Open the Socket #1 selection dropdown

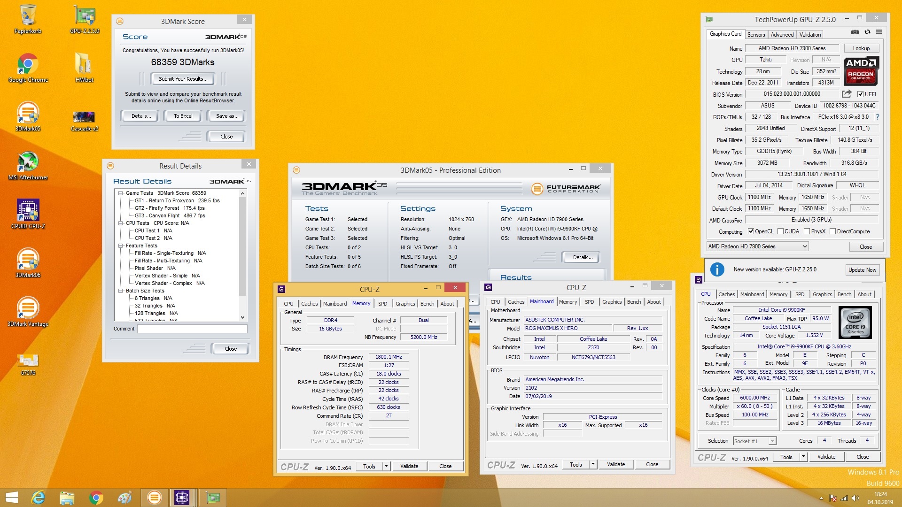pyautogui.click(x=754, y=441)
